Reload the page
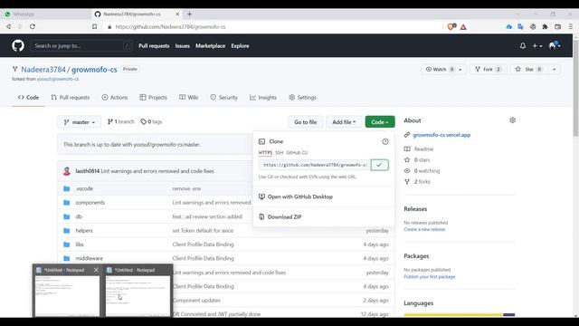 [33, 26]
